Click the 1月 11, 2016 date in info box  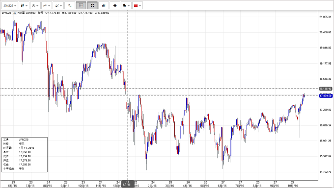[27, 148]
